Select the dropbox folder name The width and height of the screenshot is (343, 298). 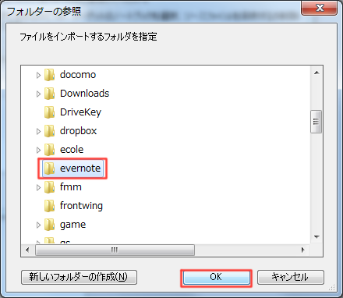click(x=78, y=131)
